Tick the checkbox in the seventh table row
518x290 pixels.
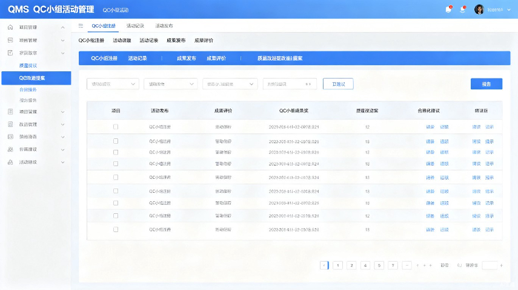[116, 203]
